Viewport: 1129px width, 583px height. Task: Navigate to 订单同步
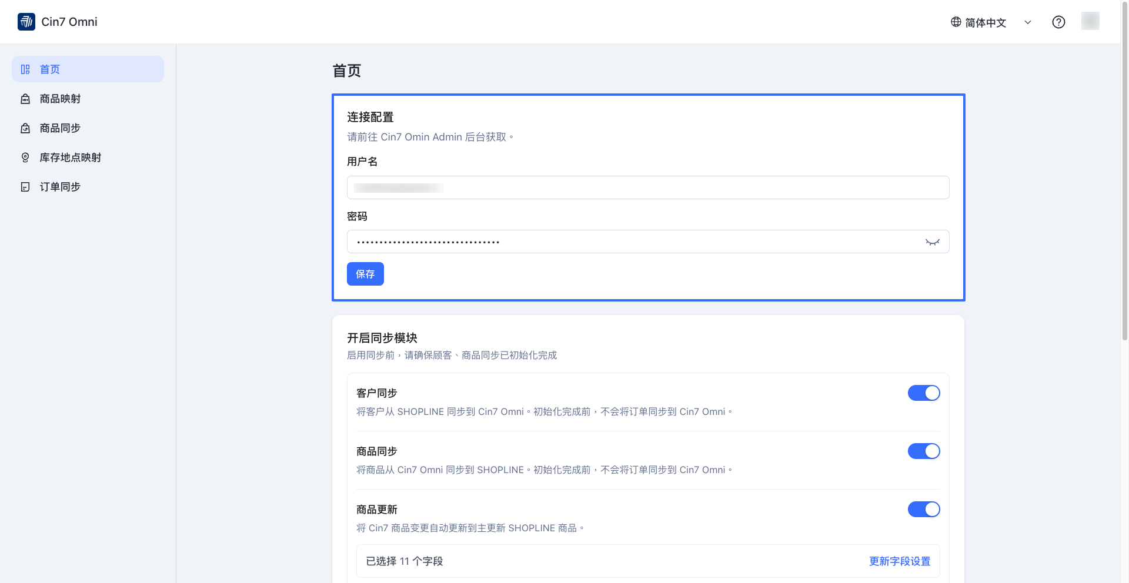pyautogui.click(x=88, y=187)
